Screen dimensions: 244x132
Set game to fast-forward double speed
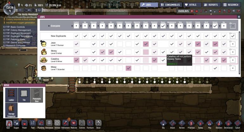click(29, 10)
